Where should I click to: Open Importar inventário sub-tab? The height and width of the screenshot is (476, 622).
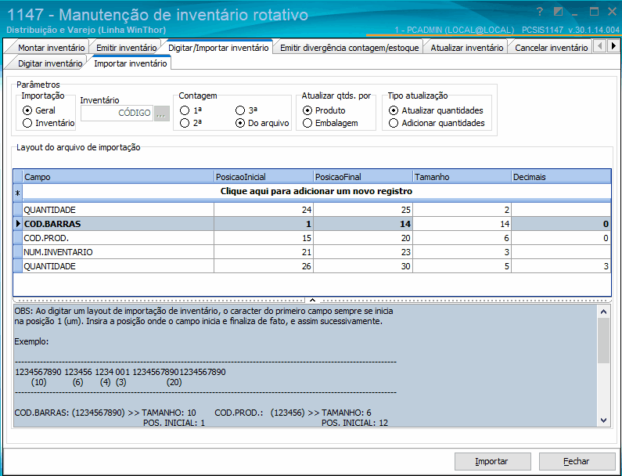click(x=131, y=63)
